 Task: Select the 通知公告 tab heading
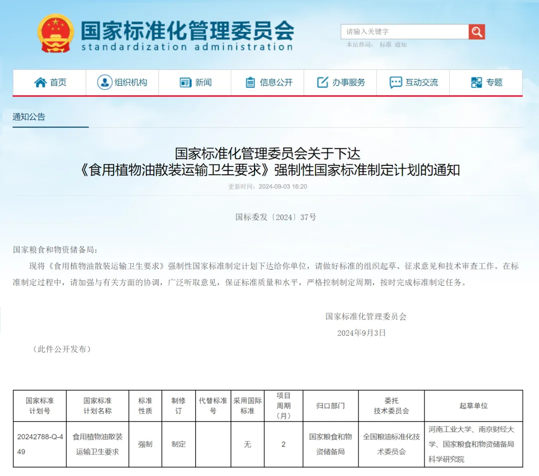click(29, 117)
